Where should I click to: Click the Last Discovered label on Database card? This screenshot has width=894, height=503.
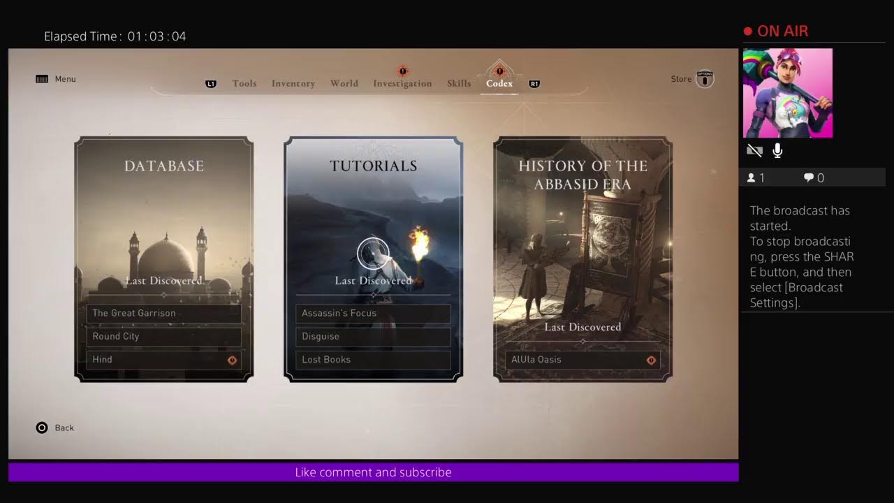coord(163,281)
